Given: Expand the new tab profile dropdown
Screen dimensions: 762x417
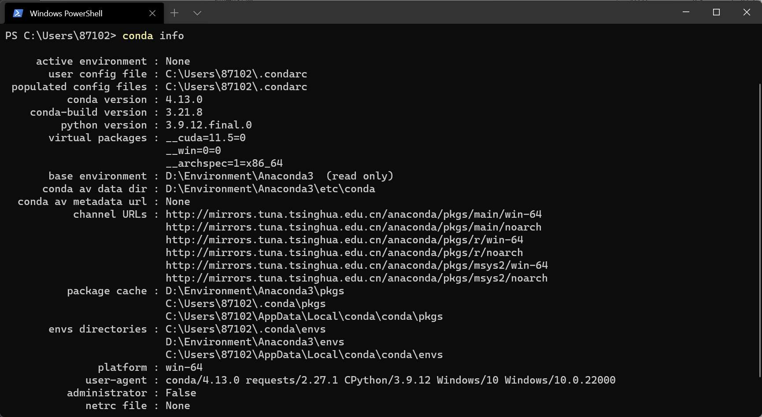Looking at the screenshot, I should [x=197, y=13].
